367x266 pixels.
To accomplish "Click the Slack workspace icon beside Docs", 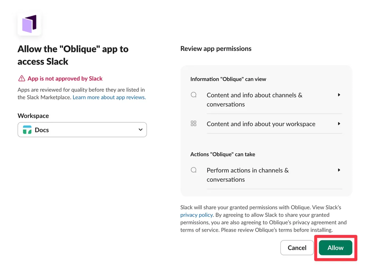I will [x=27, y=130].
